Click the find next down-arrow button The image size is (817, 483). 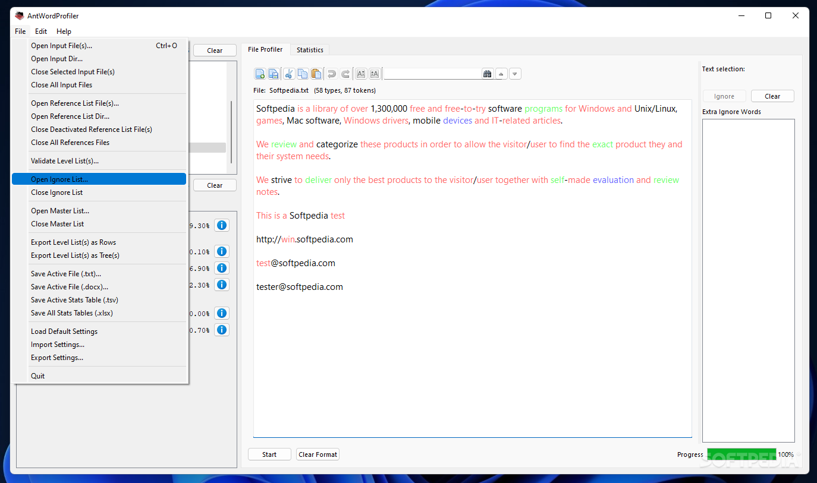[516, 74]
